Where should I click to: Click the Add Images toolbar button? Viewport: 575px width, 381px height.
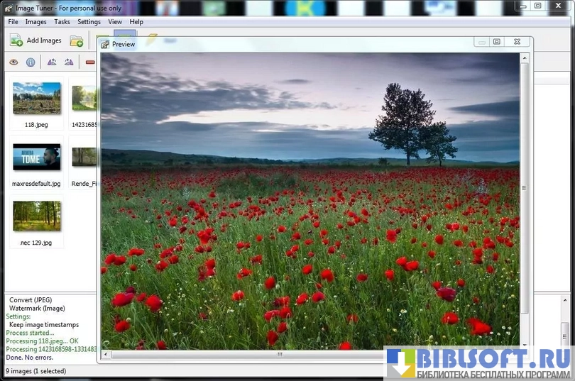[x=36, y=40]
